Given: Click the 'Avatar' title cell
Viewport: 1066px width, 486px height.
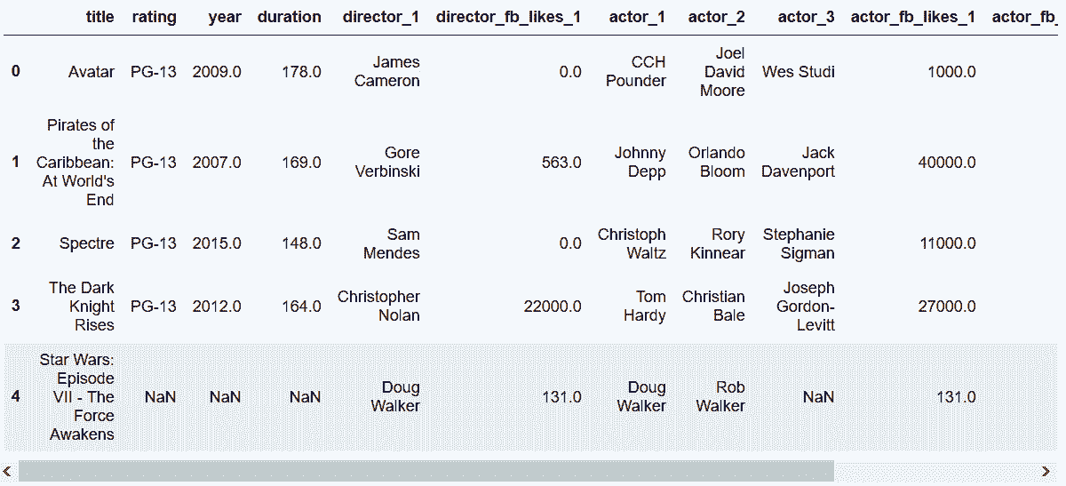Looking at the screenshot, I should (91, 72).
